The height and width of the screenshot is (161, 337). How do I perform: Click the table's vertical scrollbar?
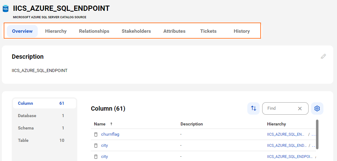[317, 134]
